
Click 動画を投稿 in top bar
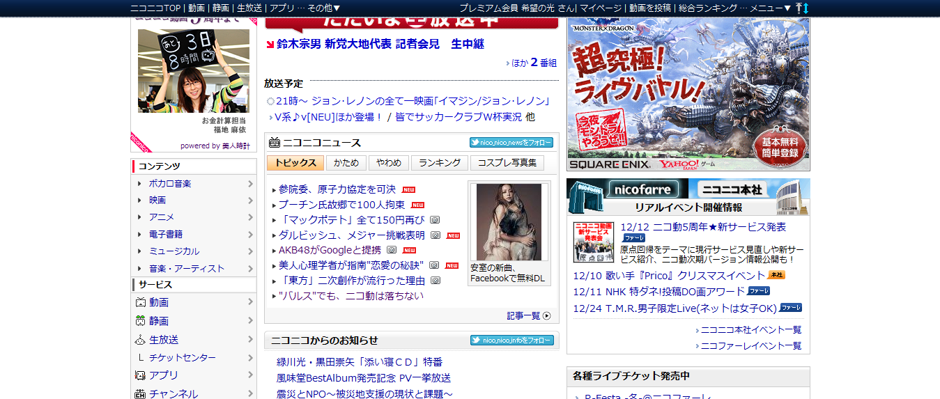coord(651,8)
